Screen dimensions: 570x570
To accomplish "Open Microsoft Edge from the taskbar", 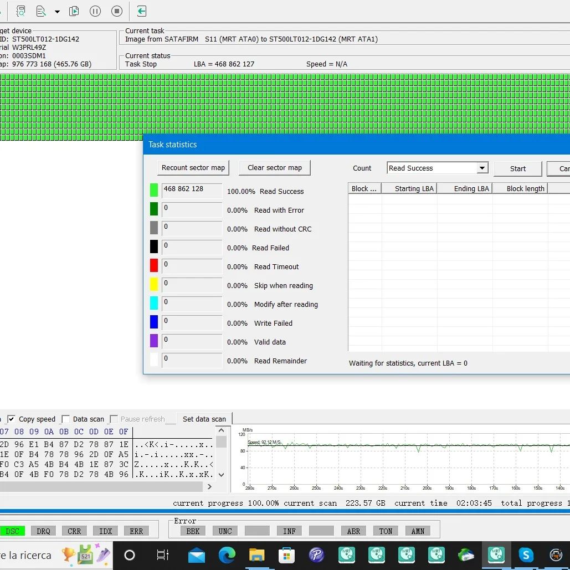I will pyautogui.click(x=227, y=555).
